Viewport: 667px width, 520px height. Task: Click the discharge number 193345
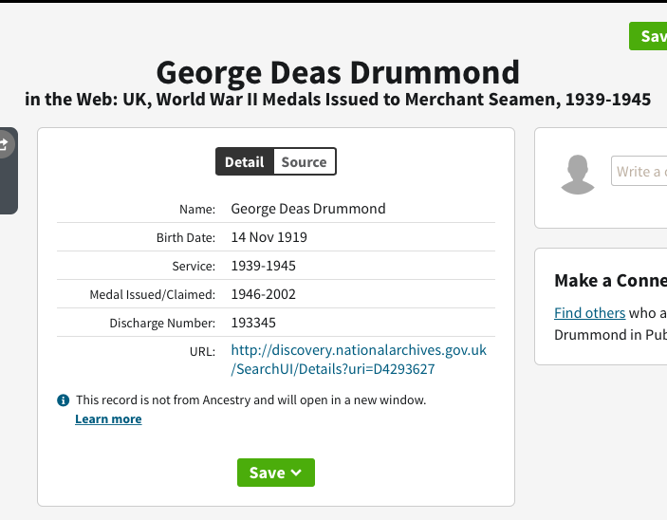pos(253,323)
